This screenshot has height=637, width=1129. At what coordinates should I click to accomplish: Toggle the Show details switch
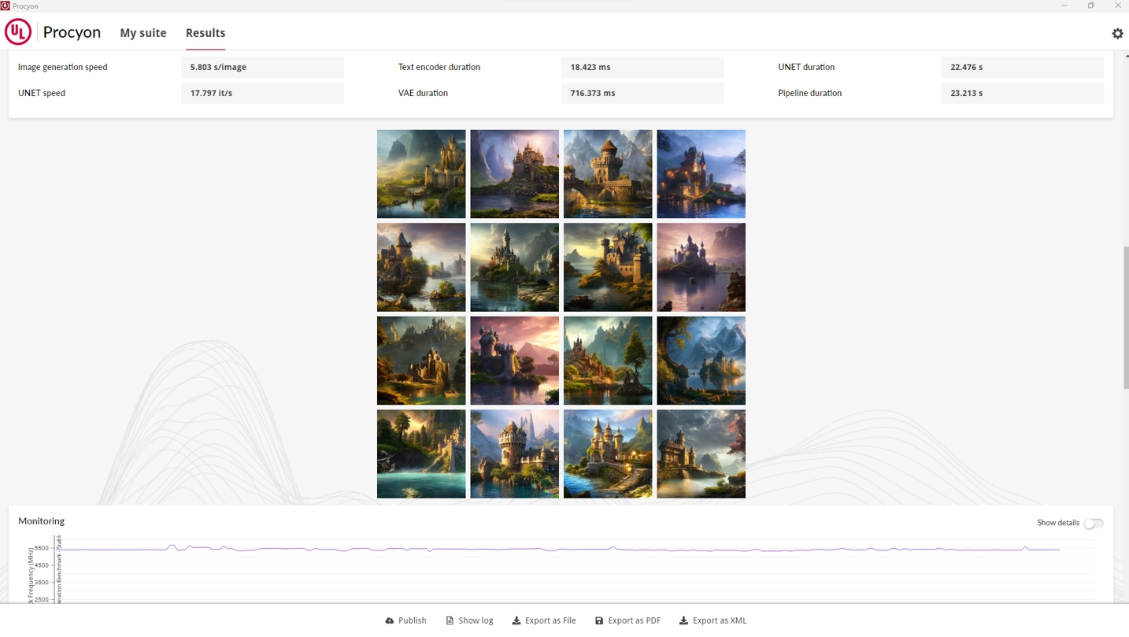click(1093, 524)
